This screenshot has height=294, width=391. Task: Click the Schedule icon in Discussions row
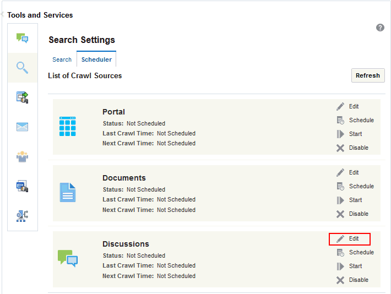click(x=340, y=252)
